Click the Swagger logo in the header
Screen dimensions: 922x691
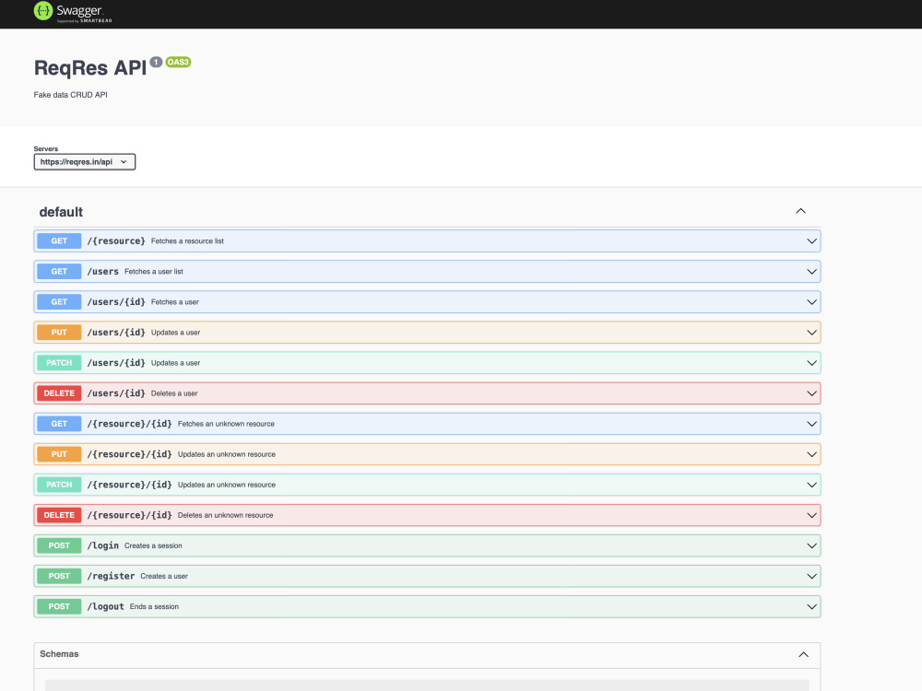[73, 11]
